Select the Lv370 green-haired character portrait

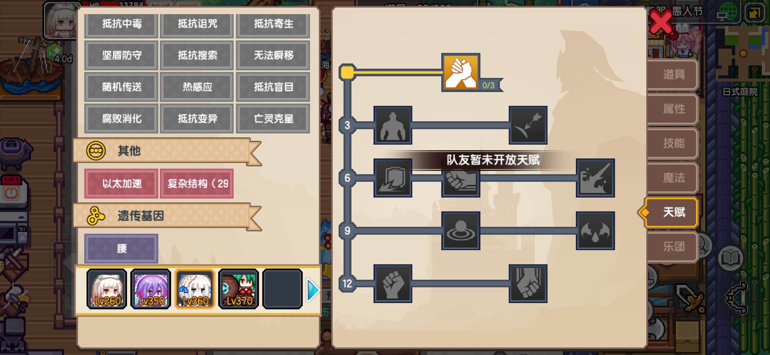[239, 289]
